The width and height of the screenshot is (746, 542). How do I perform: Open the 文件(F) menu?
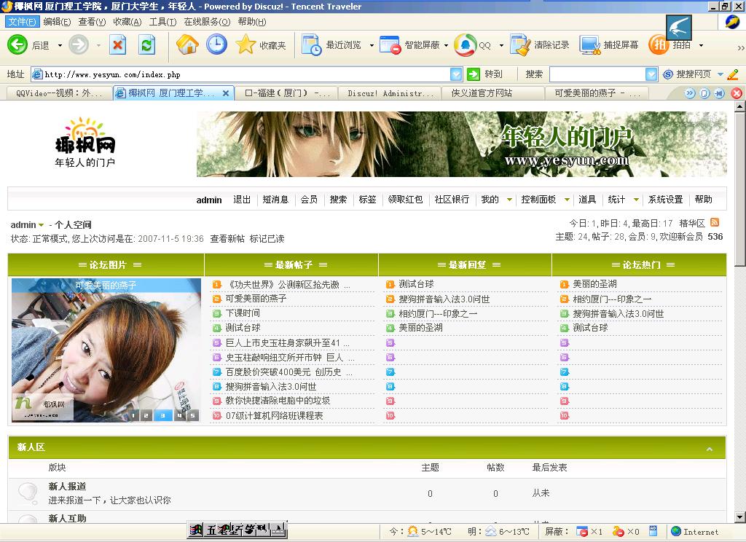[x=22, y=21]
